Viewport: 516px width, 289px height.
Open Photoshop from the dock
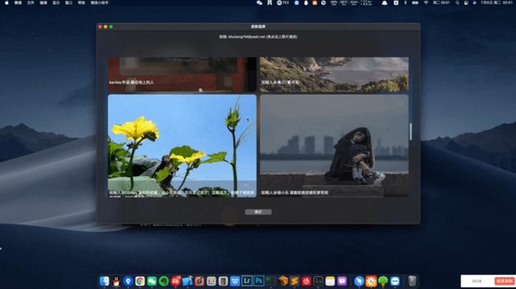coord(259,281)
